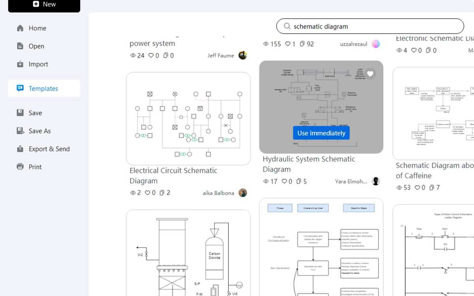Image resolution: width=474 pixels, height=296 pixels.
Task: Open Carbon Dioxide process diagram thumbnail
Action: 188,253
